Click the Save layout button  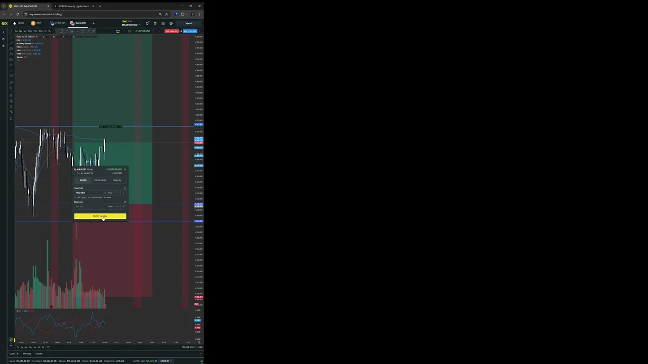pyautogui.click(x=117, y=31)
